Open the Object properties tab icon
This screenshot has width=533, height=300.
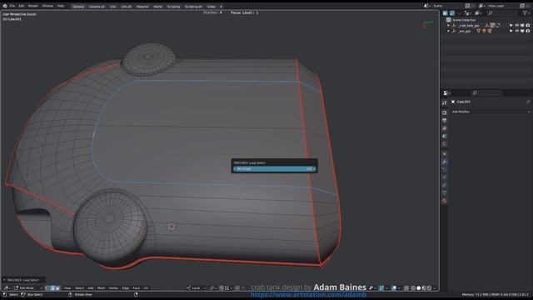[x=444, y=153]
